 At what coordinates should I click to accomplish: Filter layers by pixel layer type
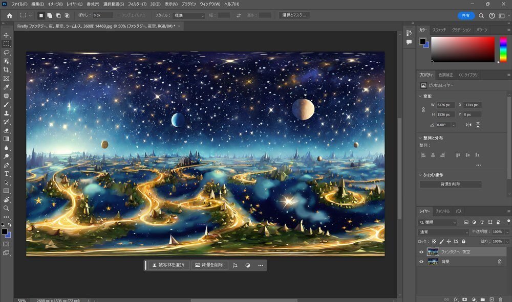click(x=466, y=222)
